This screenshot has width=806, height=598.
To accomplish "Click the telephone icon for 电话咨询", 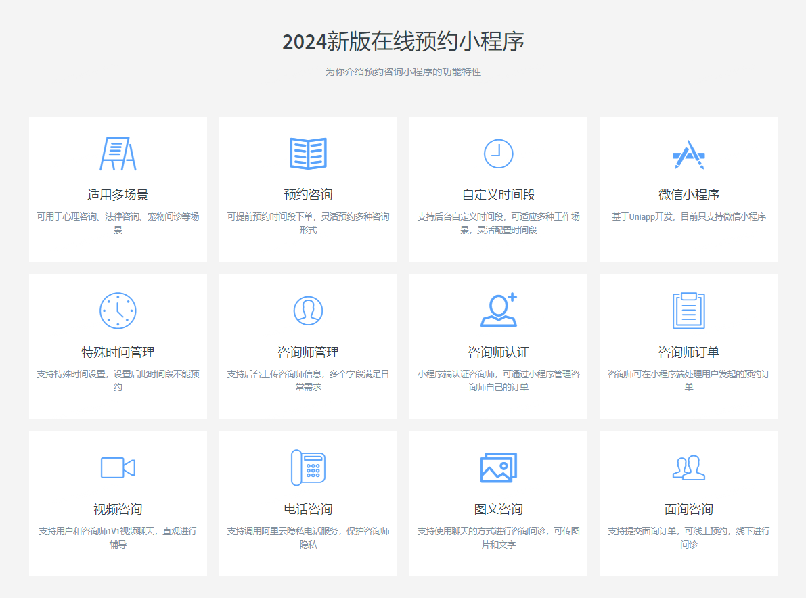I will 308,467.
